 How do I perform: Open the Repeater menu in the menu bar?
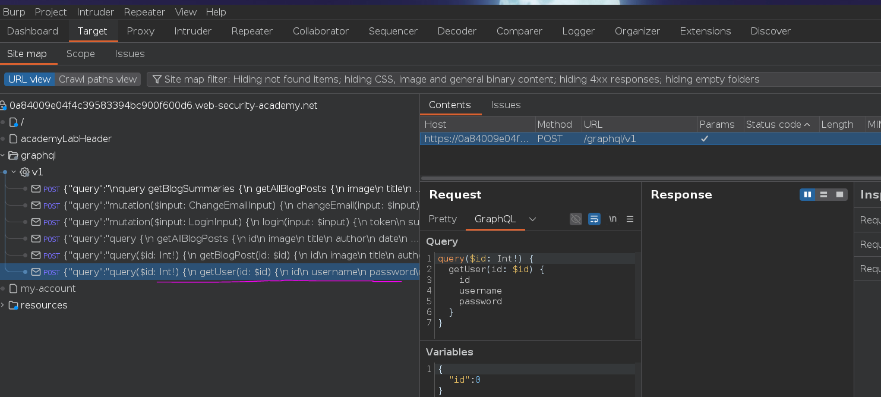pyautogui.click(x=144, y=12)
